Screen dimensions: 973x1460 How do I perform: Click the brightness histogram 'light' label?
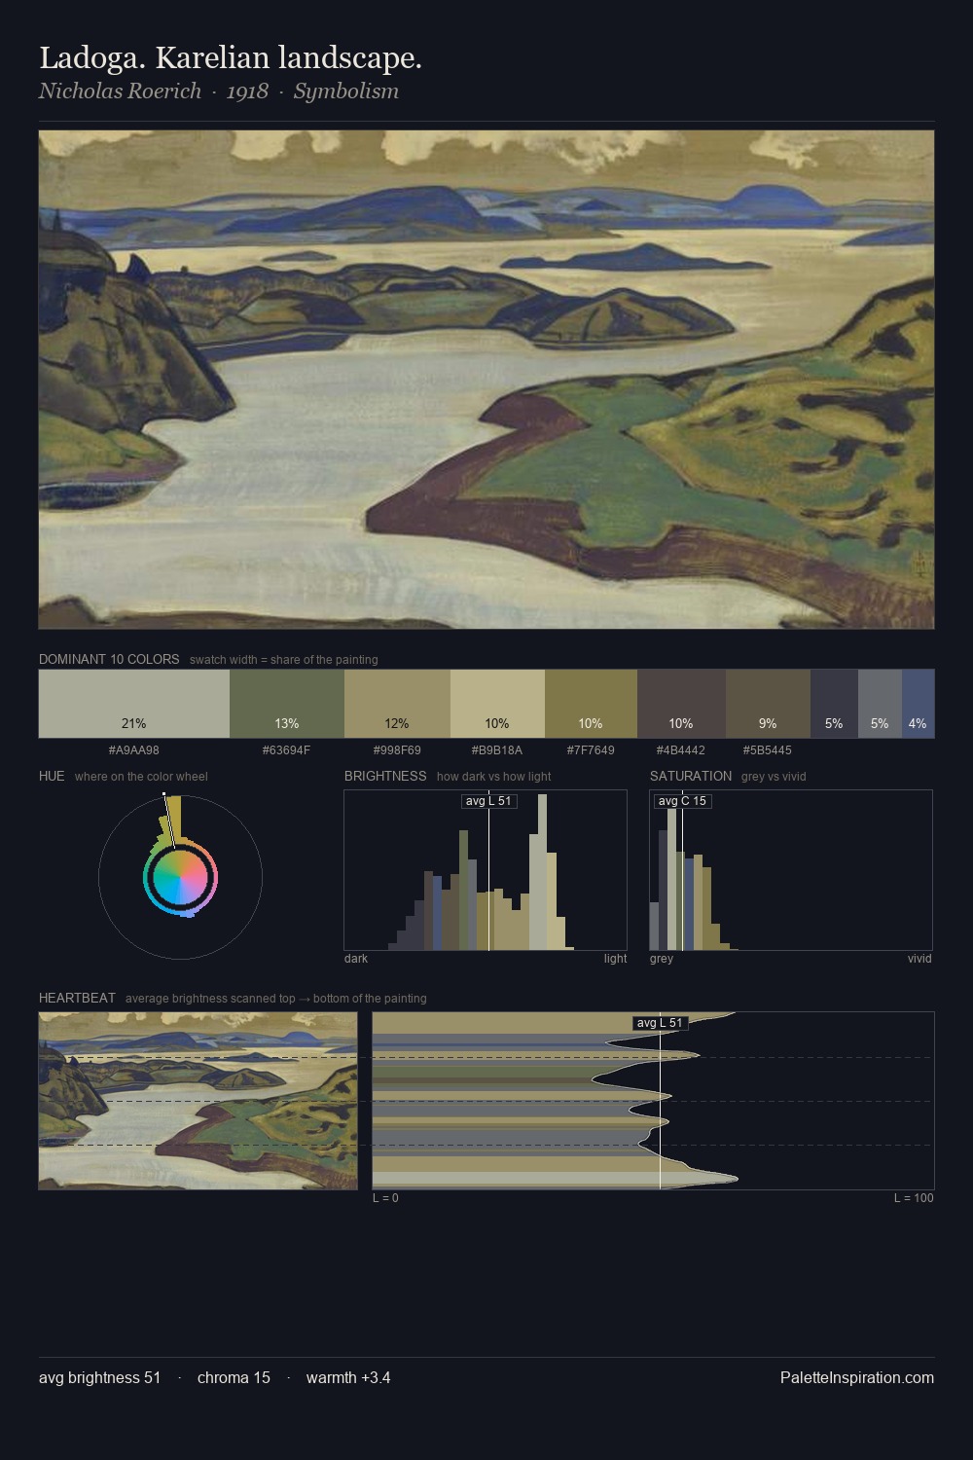(x=615, y=959)
